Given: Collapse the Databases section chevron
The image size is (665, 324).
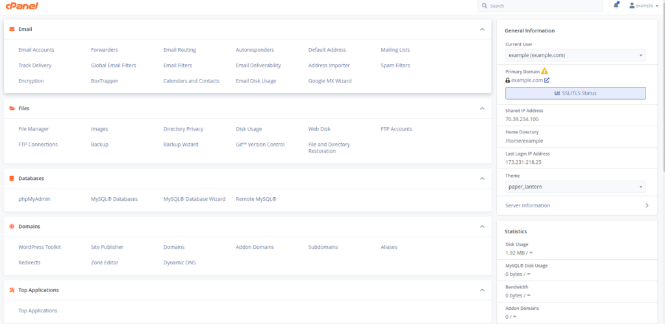Looking at the screenshot, I should coord(482,178).
